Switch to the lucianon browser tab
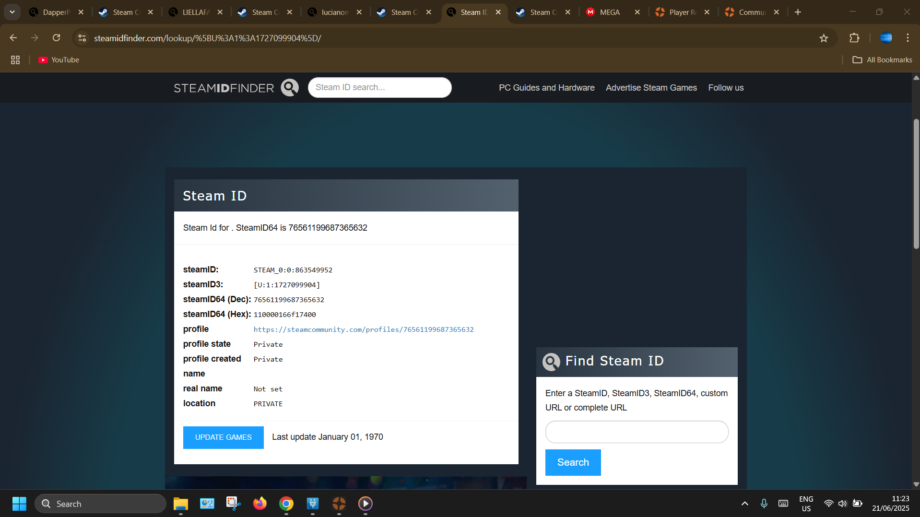The height and width of the screenshot is (517, 920). [x=334, y=12]
